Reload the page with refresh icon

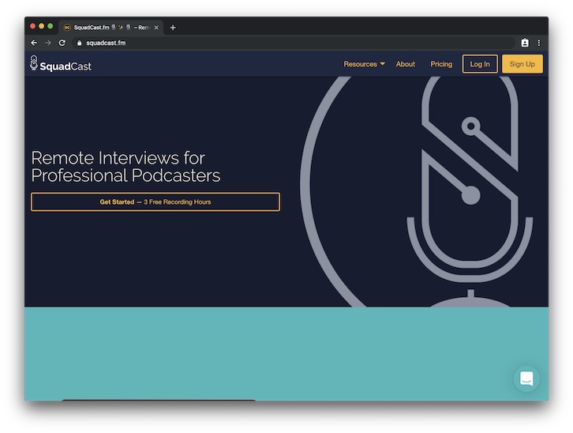pos(62,43)
